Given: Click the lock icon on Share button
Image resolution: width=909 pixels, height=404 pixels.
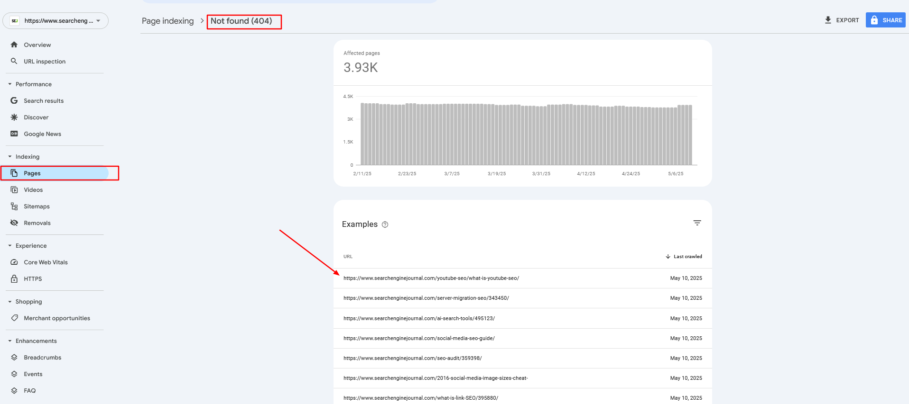Looking at the screenshot, I should click(x=874, y=20).
